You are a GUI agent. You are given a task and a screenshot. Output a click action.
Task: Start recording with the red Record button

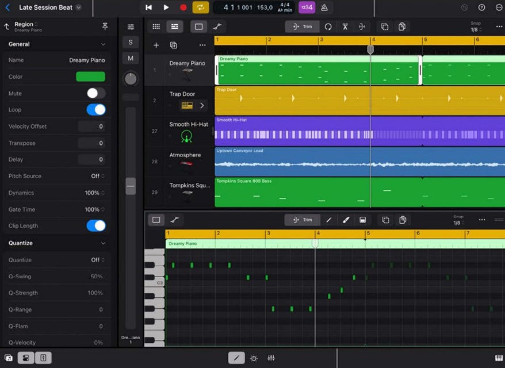[183, 7]
